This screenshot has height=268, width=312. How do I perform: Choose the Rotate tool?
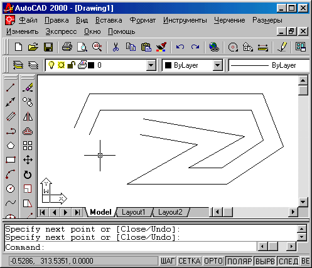click(x=28, y=174)
